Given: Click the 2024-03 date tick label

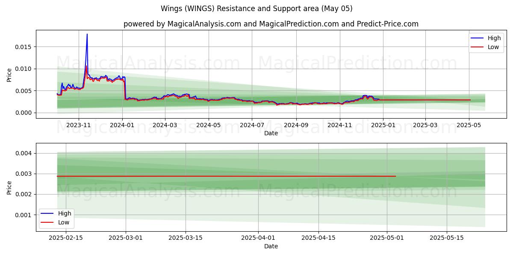Looking at the screenshot, I should [165, 125].
